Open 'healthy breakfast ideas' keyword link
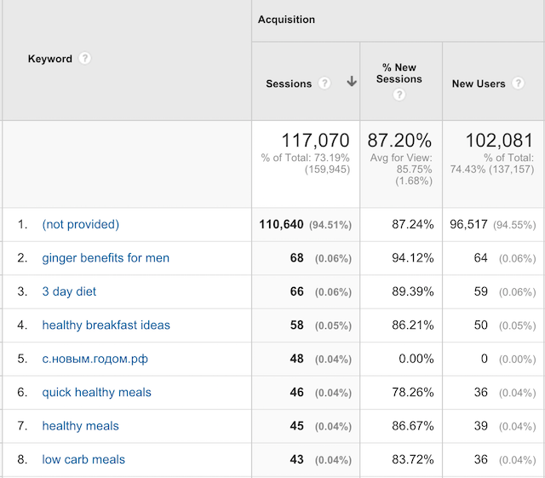545x478 pixels. click(x=106, y=325)
